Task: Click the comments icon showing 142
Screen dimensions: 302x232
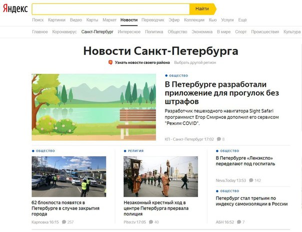Action: coord(251,180)
